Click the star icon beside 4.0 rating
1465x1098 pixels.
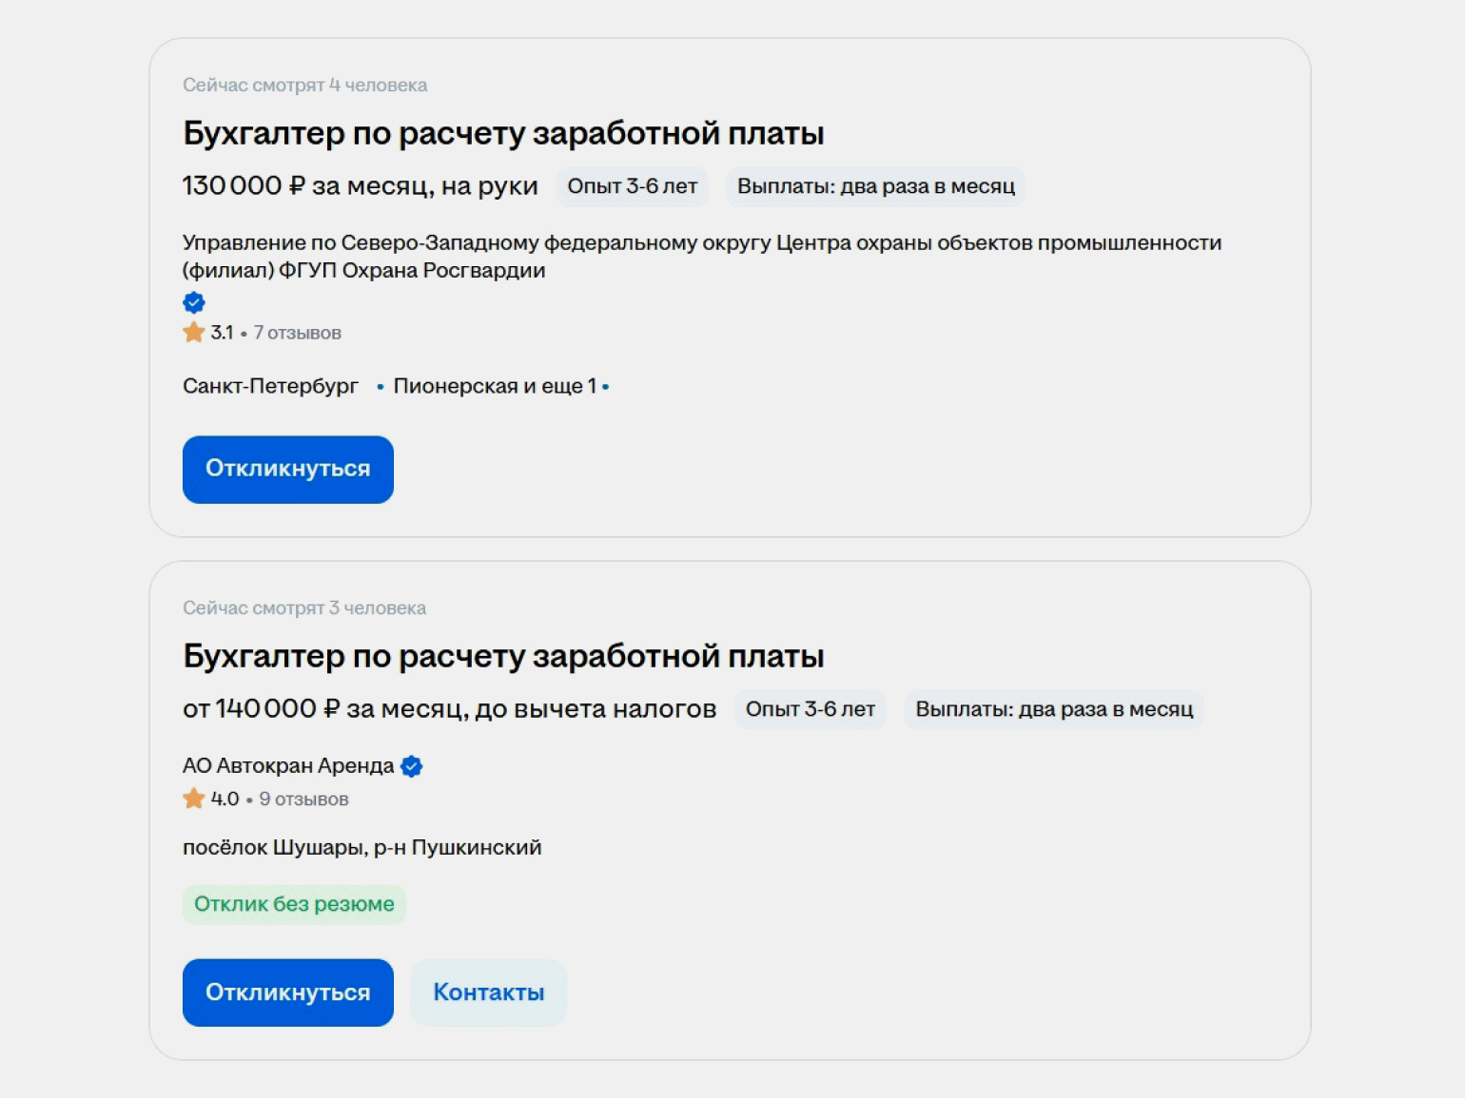pyautogui.click(x=194, y=799)
